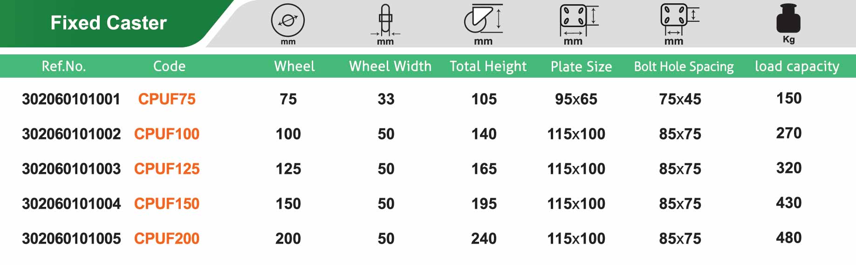The width and height of the screenshot is (856, 265).
Task: Click reference number 302060101005
Action: [71, 238]
